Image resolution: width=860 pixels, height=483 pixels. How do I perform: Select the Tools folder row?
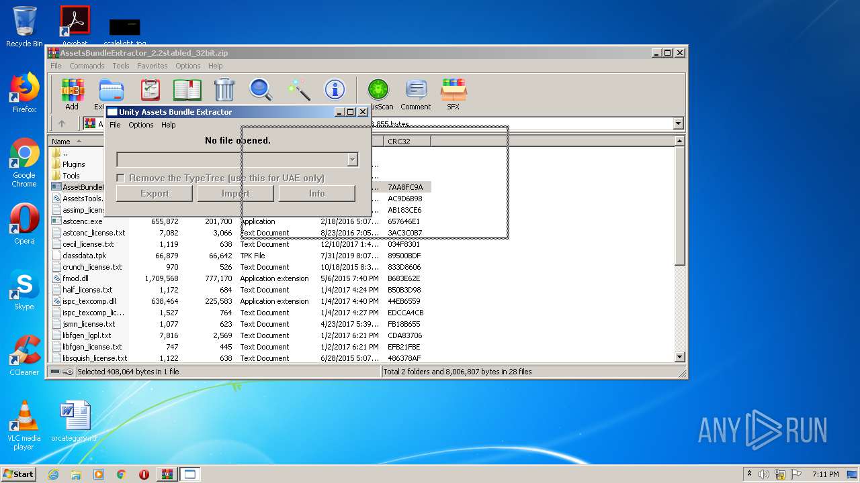tap(71, 176)
